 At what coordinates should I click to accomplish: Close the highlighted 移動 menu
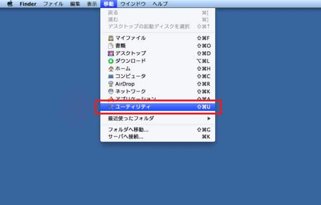point(109,4)
